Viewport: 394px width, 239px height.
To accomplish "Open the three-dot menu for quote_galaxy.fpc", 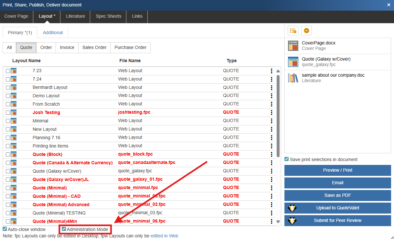I will point(272,171).
